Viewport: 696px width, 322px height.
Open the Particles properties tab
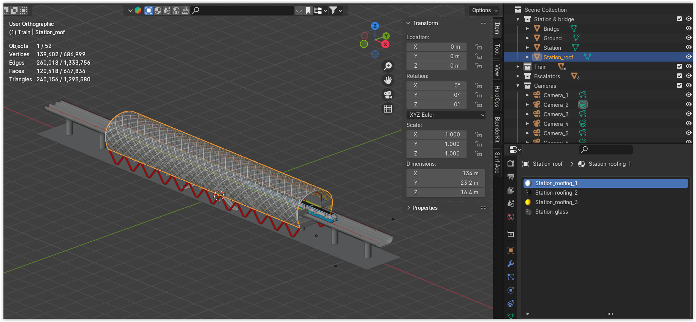click(511, 277)
